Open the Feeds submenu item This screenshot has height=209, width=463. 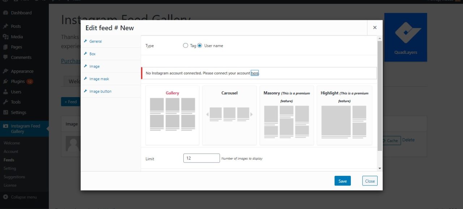pos(9,160)
